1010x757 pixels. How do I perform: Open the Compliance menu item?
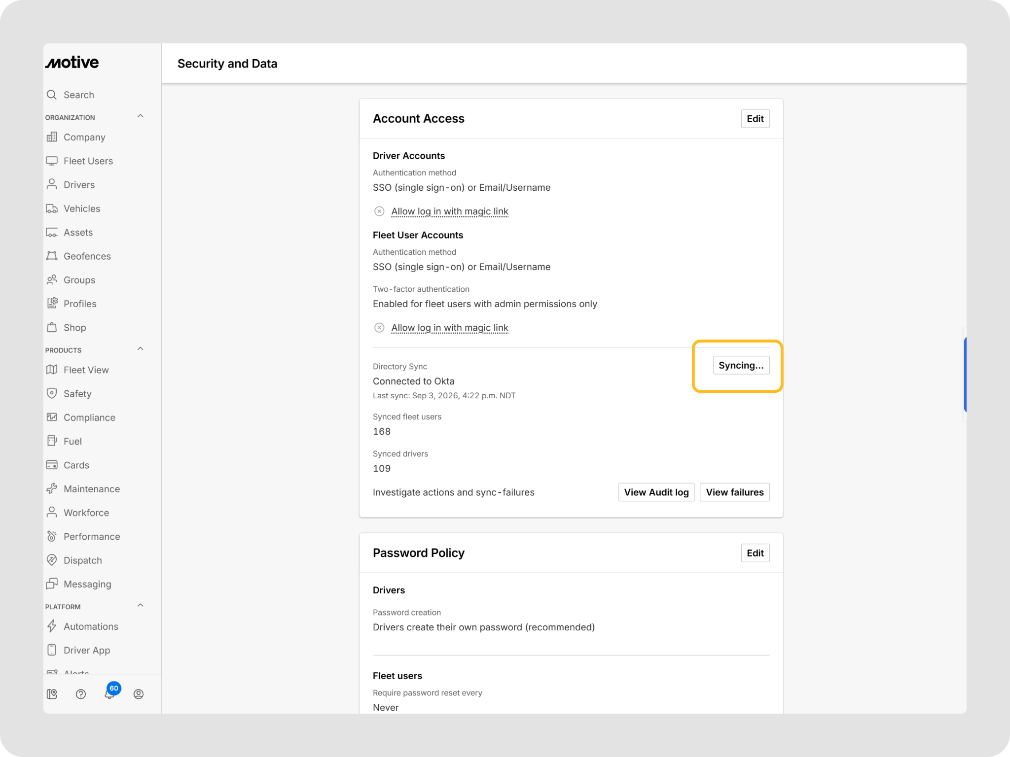tap(89, 417)
